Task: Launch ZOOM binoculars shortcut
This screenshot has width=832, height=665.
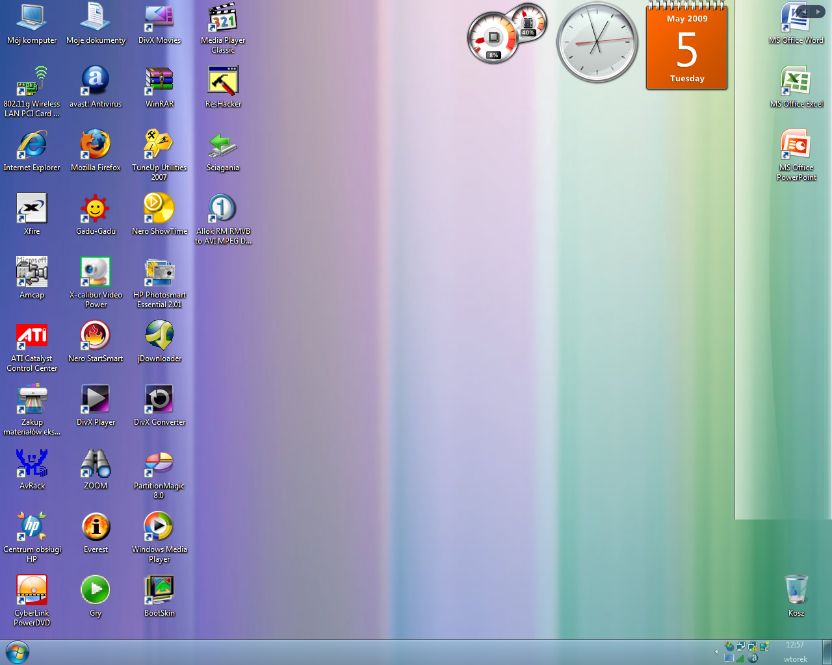Action: click(x=96, y=469)
